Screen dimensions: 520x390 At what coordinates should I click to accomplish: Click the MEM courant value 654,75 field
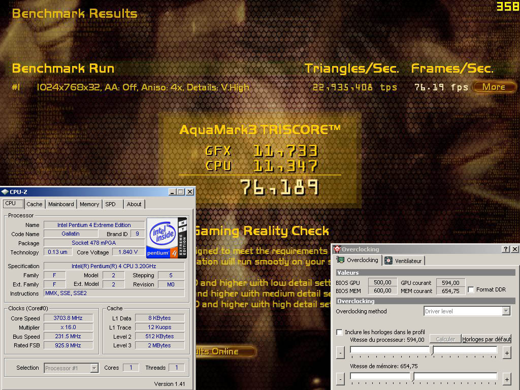(x=450, y=291)
